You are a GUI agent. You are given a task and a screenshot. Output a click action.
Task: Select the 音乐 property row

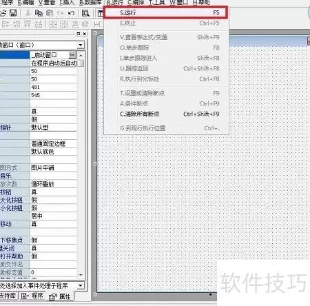38,176
